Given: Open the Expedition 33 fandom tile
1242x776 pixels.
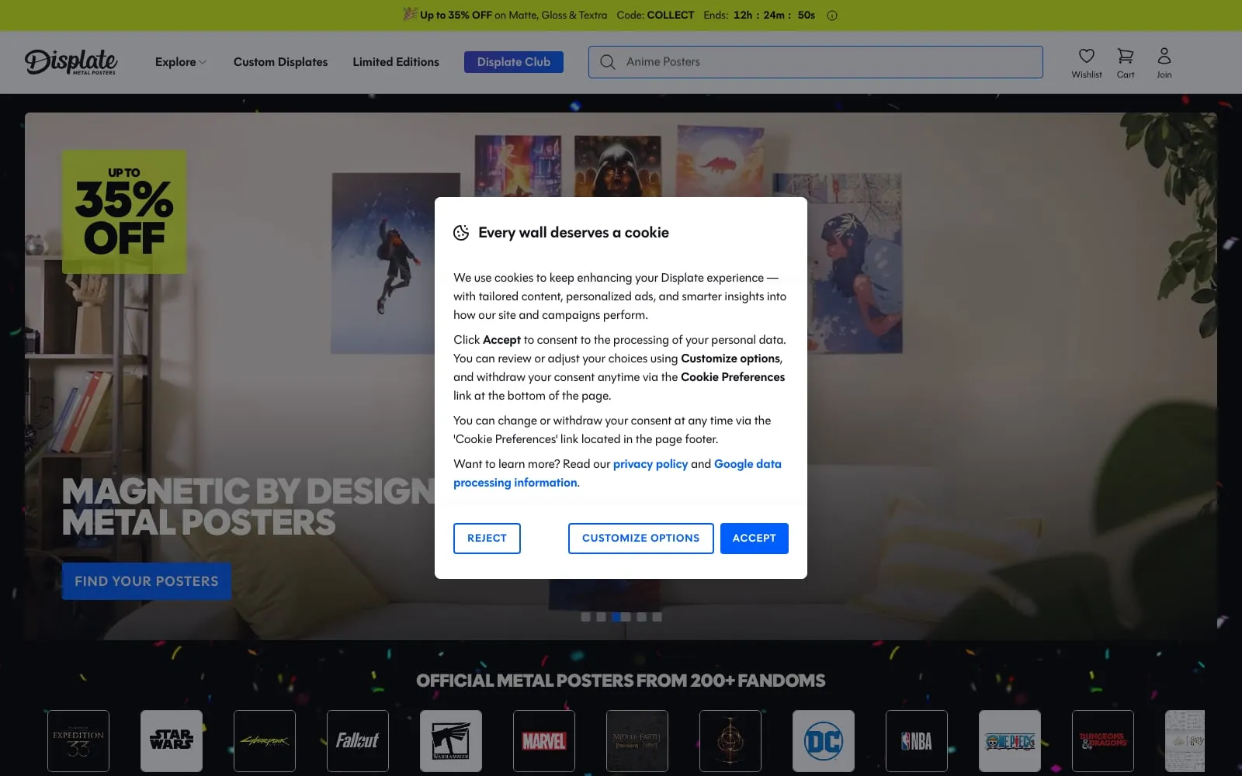Looking at the screenshot, I should (78, 741).
